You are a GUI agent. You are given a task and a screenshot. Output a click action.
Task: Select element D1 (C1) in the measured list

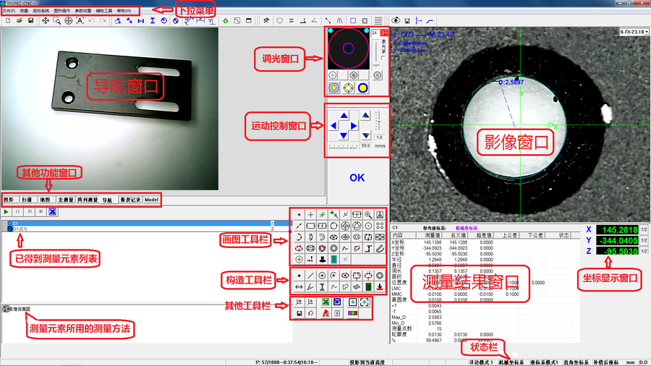pyautogui.click(x=20, y=229)
